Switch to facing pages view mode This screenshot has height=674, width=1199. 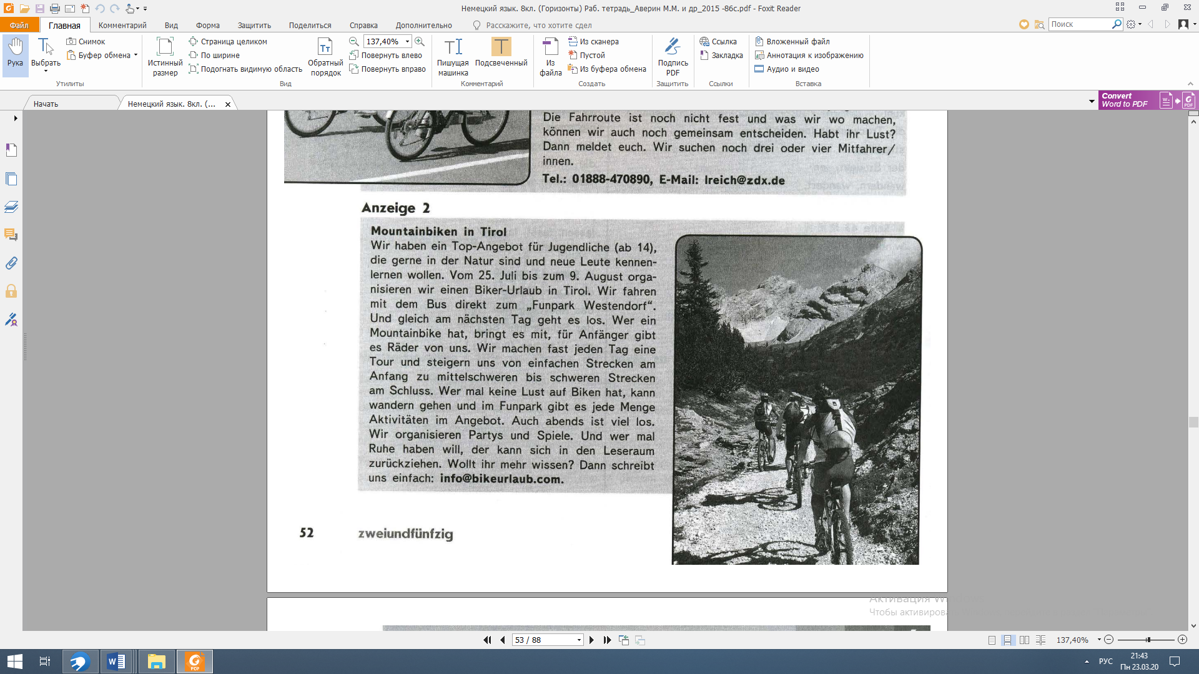coord(1024,640)
